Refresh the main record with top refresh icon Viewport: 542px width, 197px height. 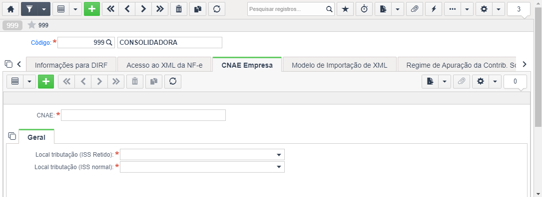coord(217,9)
